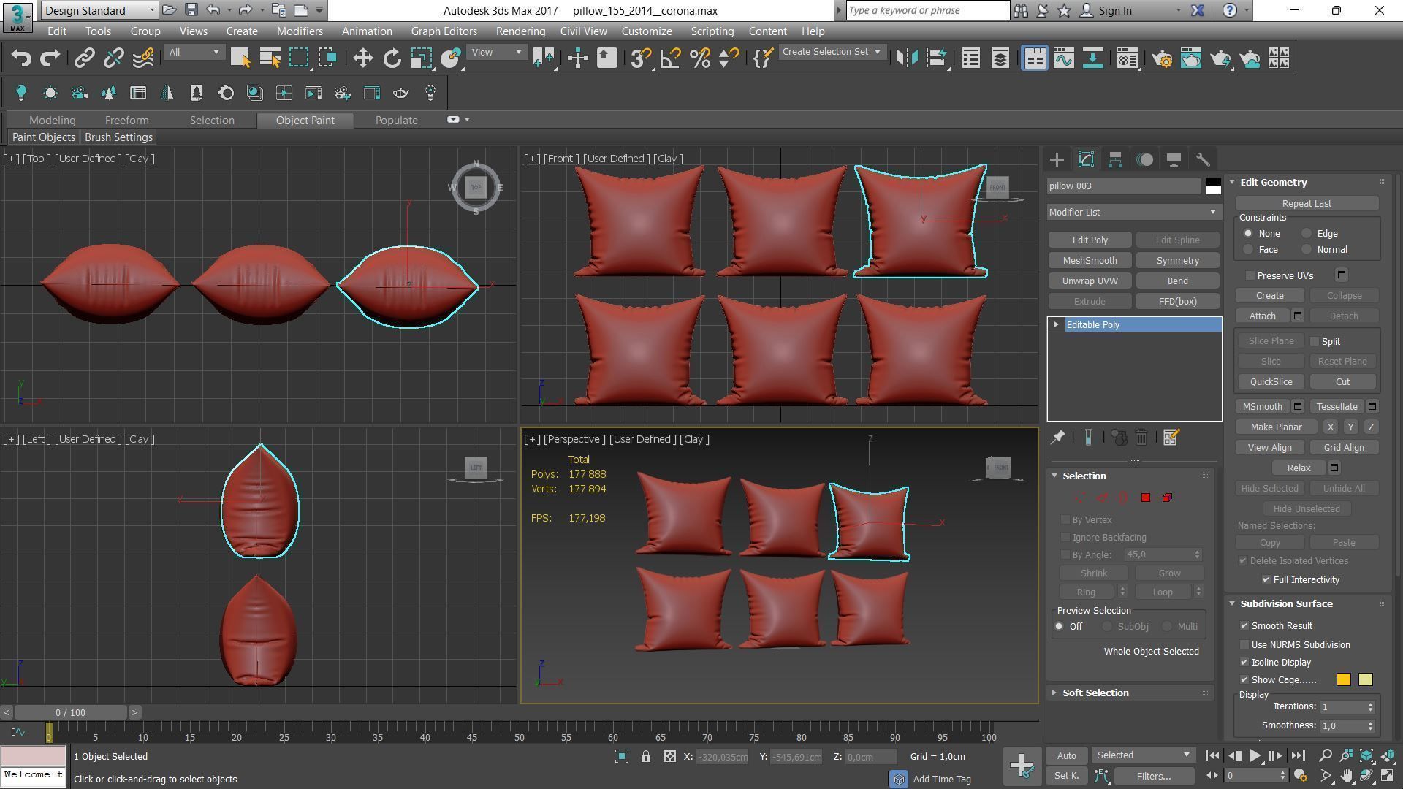The height and width of the screenshot is (789, 1403).
Task: Open the Create command panel tab
Action: point(1057,159)
